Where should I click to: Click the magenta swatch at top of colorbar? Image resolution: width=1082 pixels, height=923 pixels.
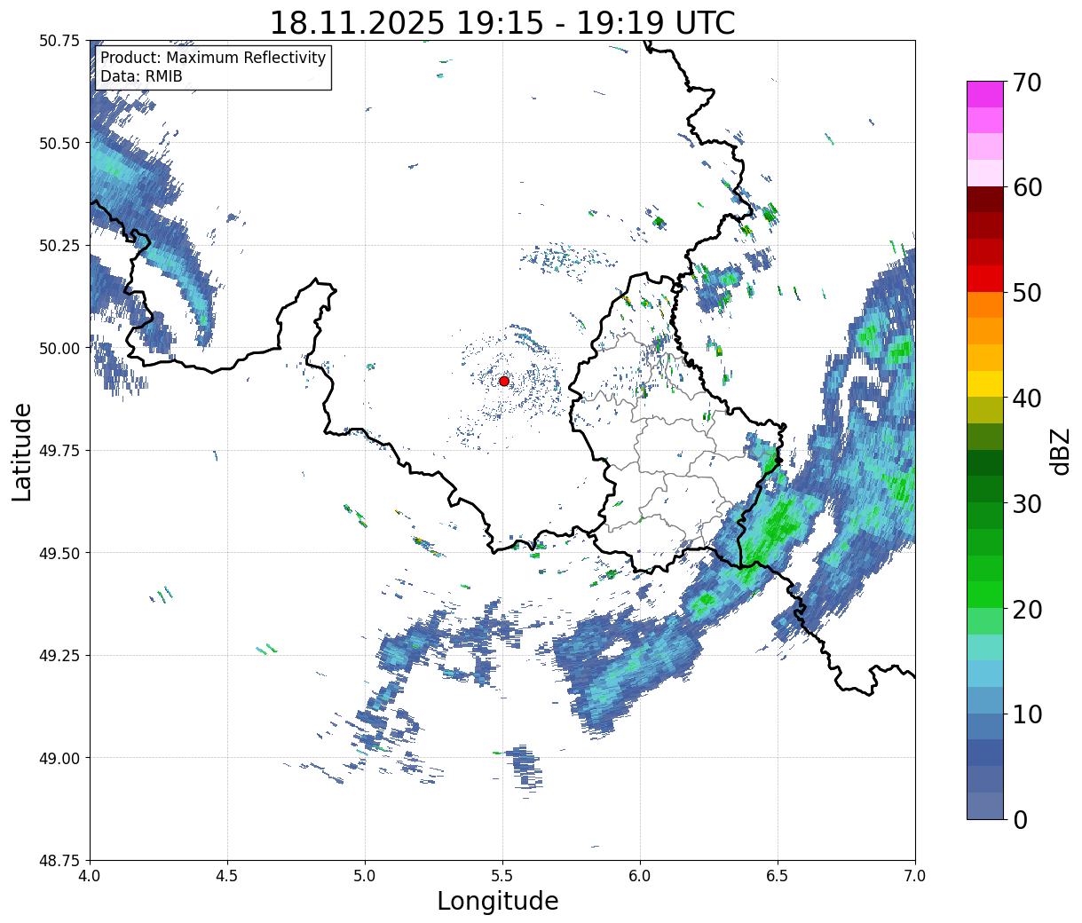[985, 94]
